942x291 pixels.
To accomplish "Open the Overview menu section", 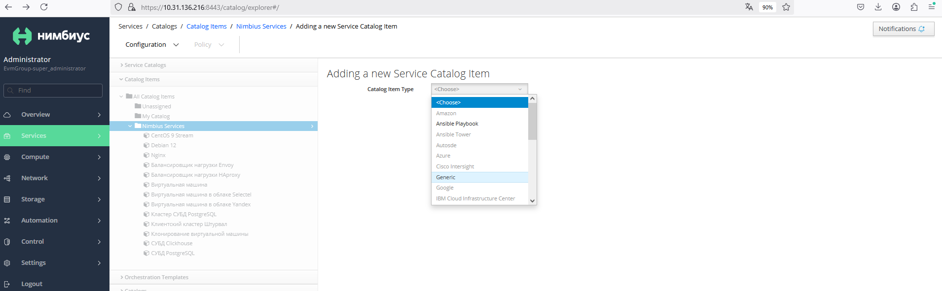I will click(x=55, y=115).
